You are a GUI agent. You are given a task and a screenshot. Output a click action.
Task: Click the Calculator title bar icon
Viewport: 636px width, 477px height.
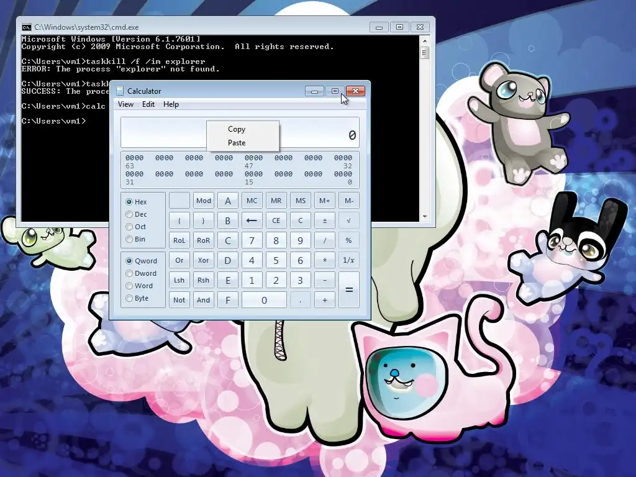click(x=120, y=91)
